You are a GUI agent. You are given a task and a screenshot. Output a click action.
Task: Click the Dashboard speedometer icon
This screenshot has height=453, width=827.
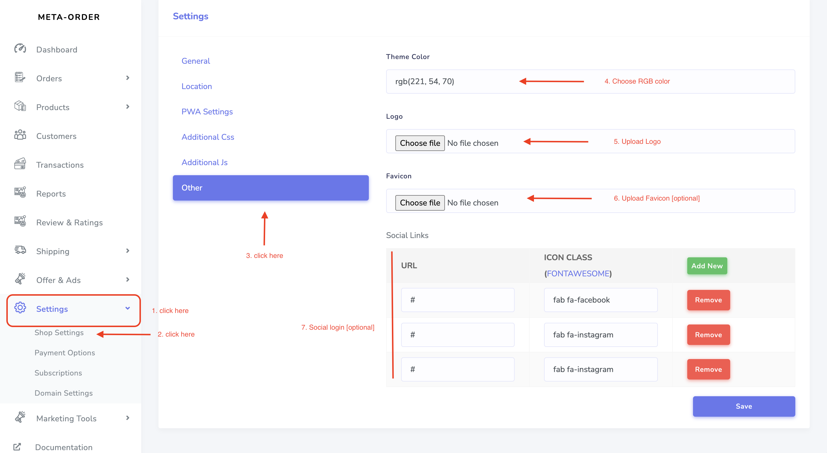click(x=20, y=49)
